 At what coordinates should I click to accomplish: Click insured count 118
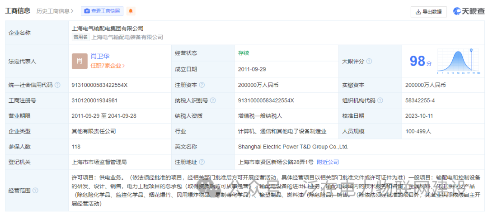point(76,147)
